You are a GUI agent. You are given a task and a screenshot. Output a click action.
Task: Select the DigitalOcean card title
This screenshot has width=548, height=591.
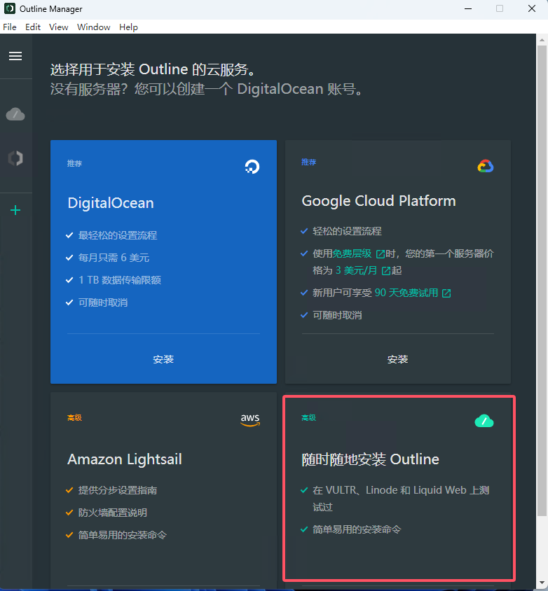[111, 203]
